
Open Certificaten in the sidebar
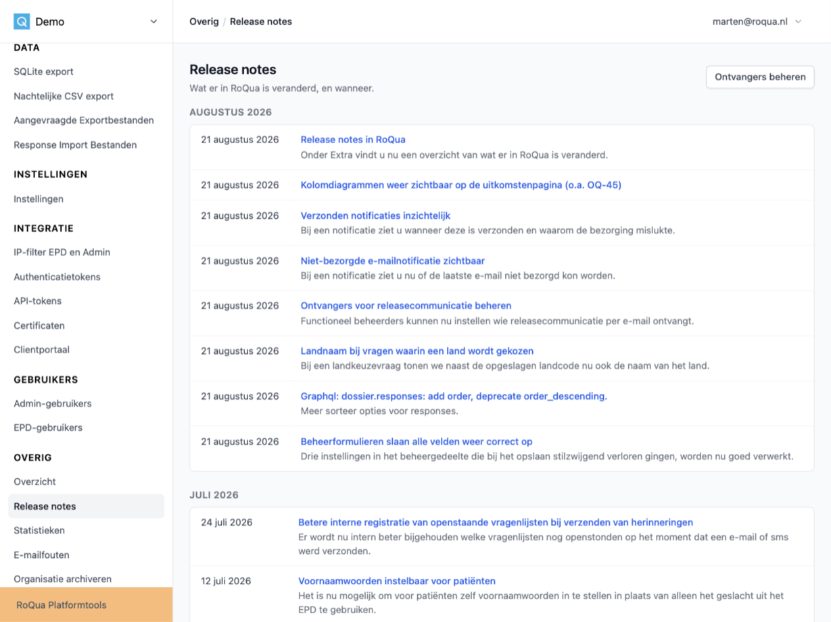pyautogui.click(x=39, y=325)
